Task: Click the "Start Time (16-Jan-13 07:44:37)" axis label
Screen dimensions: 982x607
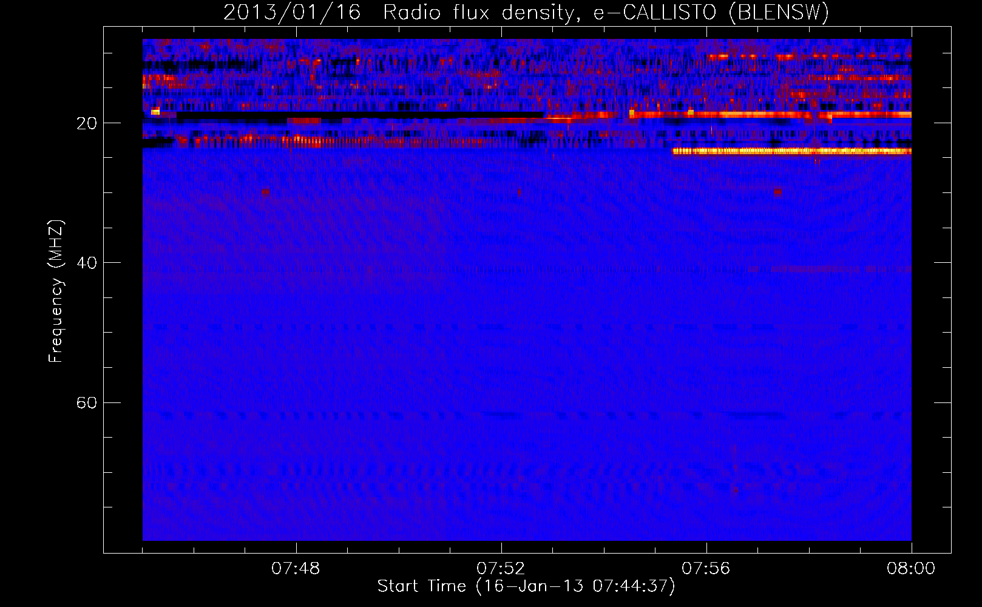Action: (526, 586)
